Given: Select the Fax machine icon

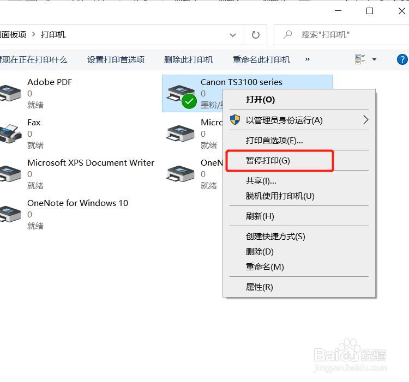Looking at the screenshot, I should click(10, 134).
